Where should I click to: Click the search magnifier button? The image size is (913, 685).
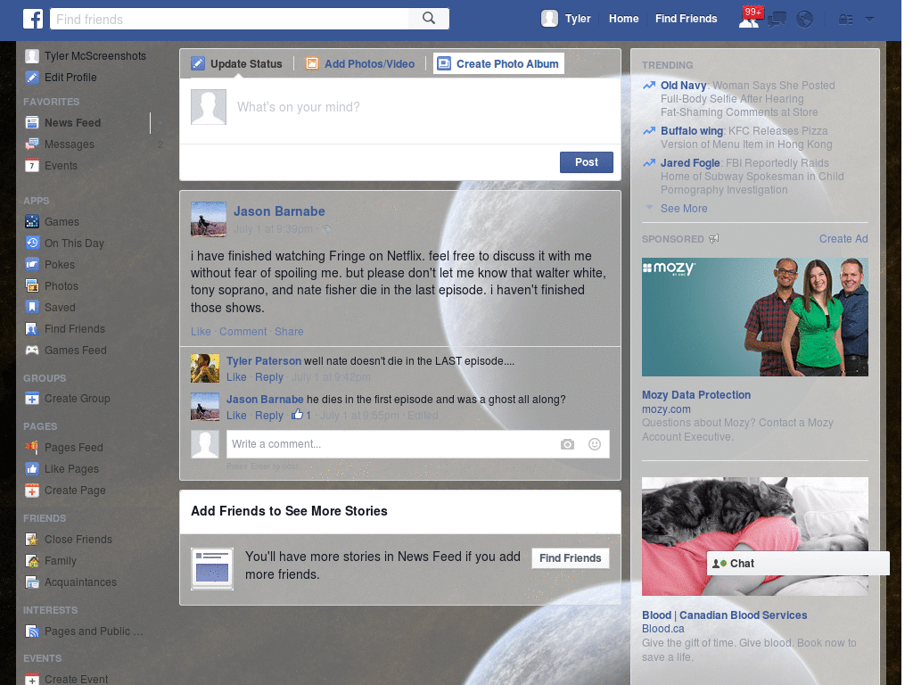429,19
